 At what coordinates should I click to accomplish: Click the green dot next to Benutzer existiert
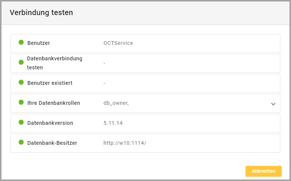click(x=21, y=82)
